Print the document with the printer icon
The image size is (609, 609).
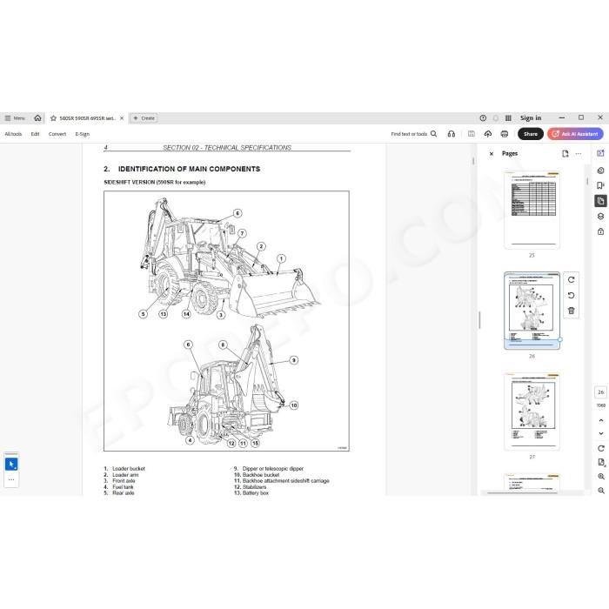point(504,134)
